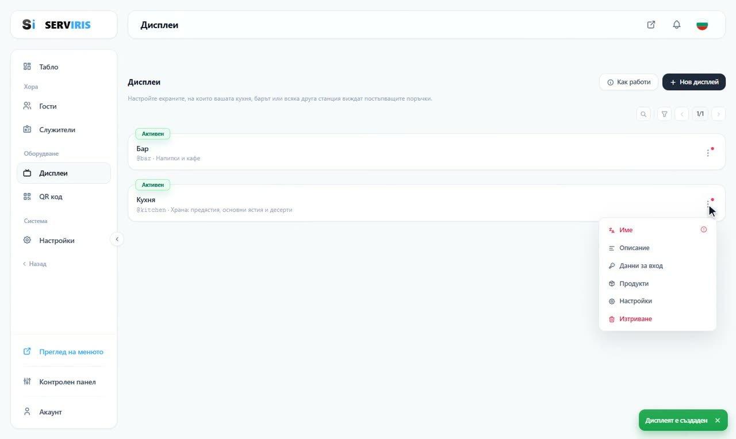Click the 1/1 page indicator
The image size is (736, 439).
700,114
